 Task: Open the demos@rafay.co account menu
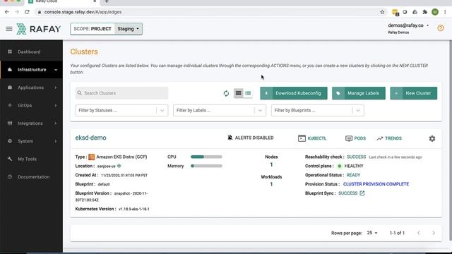[x=408, y=25]
